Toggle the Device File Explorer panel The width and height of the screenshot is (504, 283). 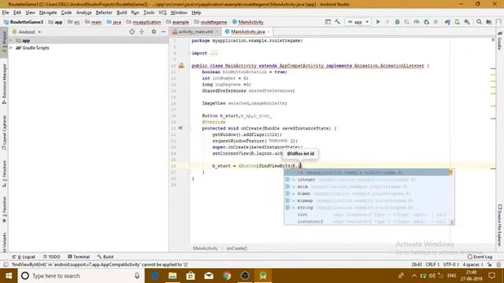pos(500,225)
